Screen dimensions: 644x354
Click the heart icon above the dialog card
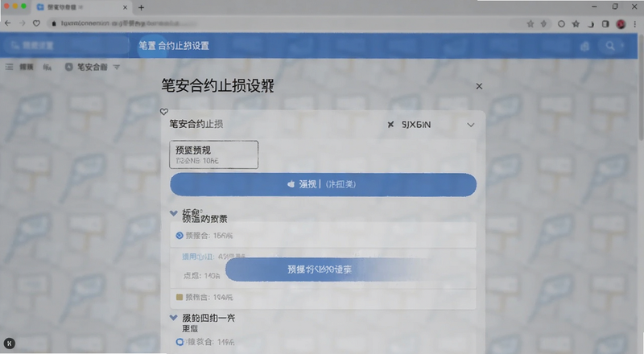(164, 111)
